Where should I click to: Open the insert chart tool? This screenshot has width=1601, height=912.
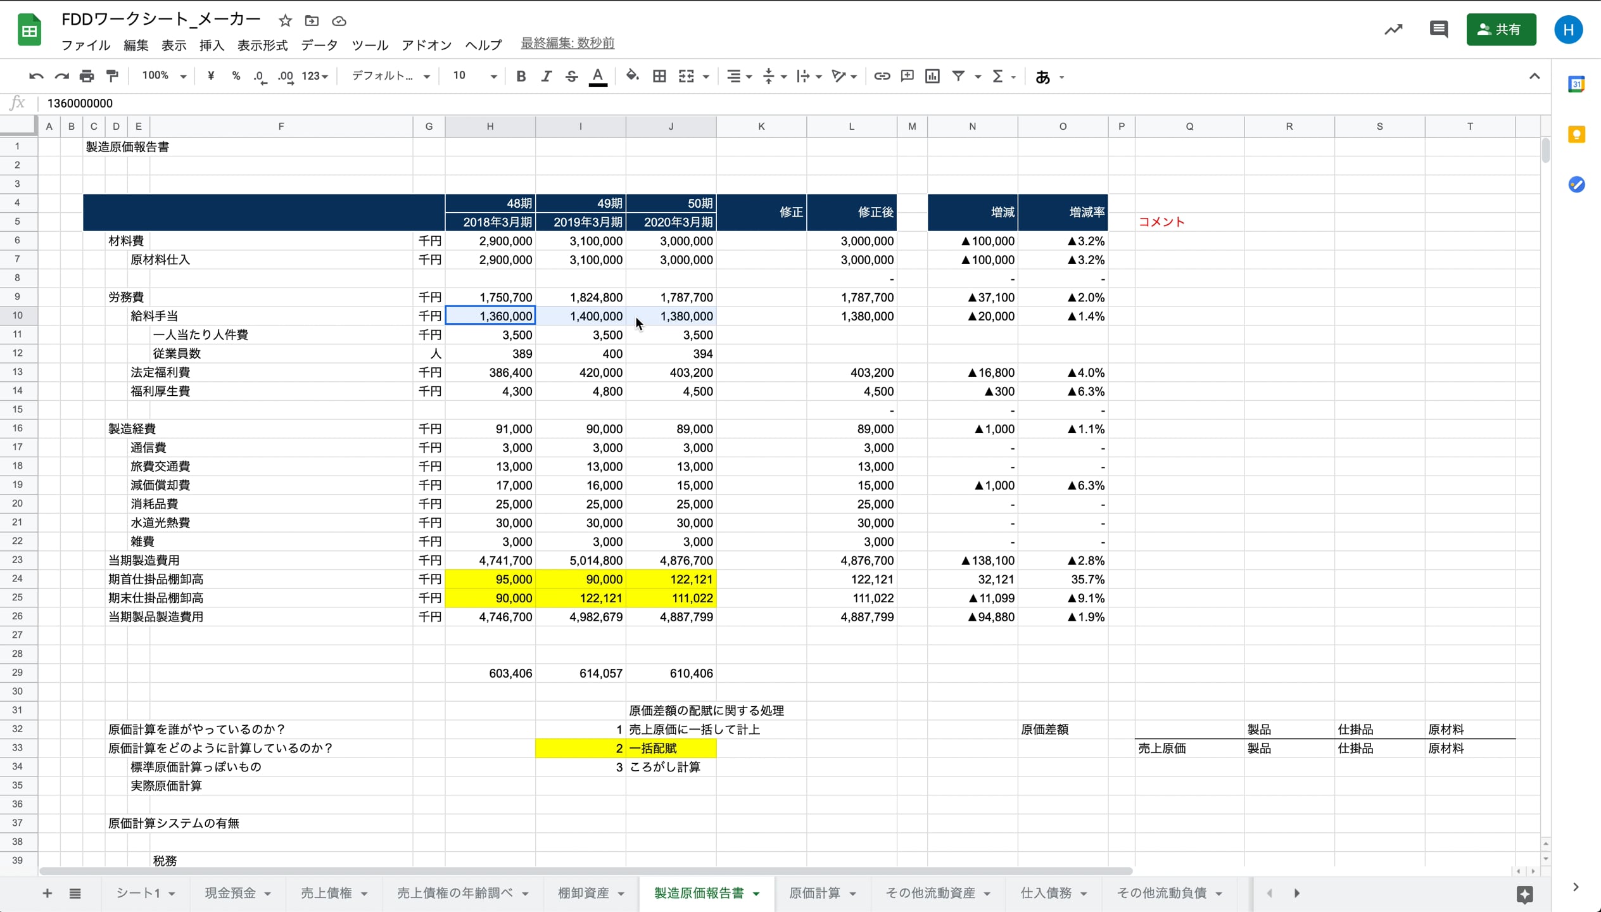[x=931, y=75]
